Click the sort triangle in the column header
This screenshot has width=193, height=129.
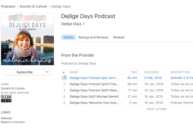64,72
